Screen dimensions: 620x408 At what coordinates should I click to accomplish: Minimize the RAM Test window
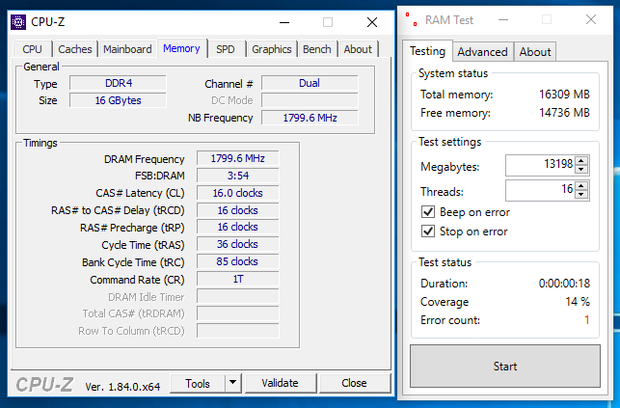click(x=503, y=19)
